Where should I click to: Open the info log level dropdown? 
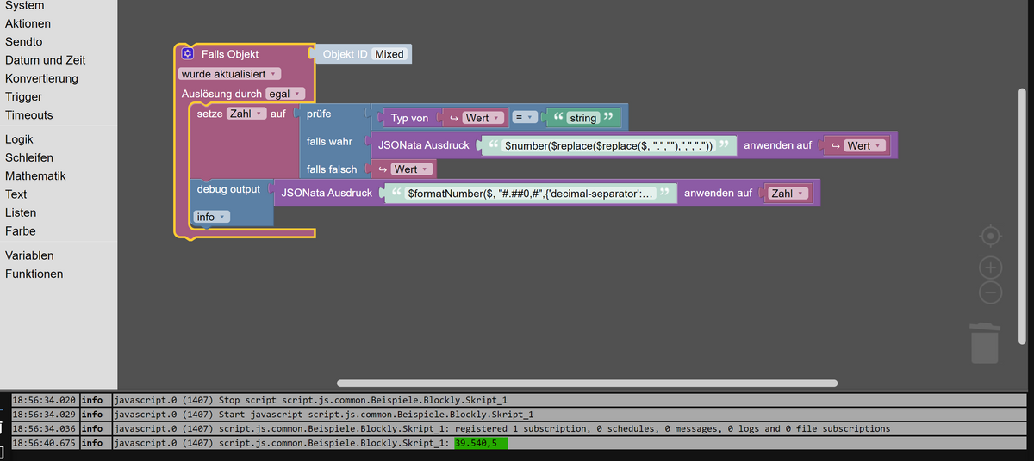click(211, 217)
